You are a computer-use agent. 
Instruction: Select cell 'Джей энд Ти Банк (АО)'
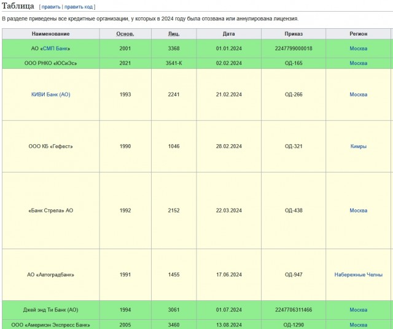tap(50, 310)
